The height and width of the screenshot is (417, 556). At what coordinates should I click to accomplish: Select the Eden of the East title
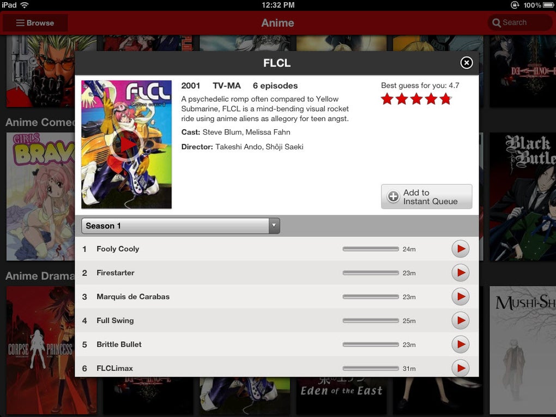(x=341, y=390)
